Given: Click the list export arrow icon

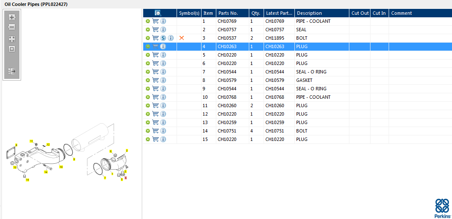Looking at the screenshot, I should click(12, 72).
